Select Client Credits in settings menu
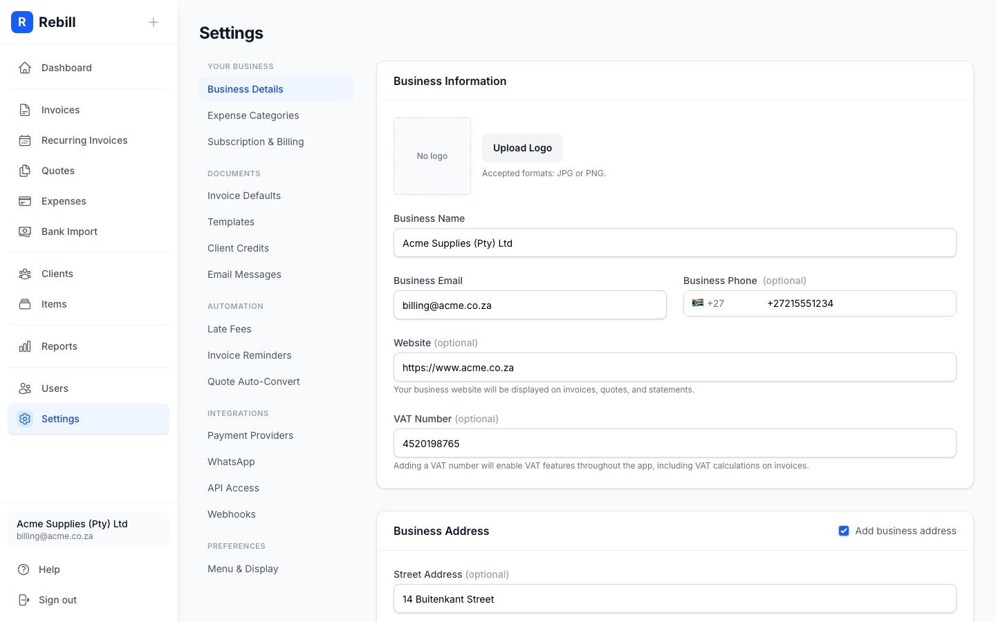996x622 pixels. (x=277, y=248)
